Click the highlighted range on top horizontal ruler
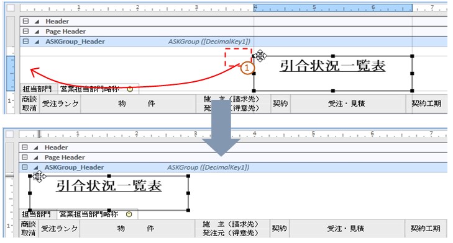Screen dimensions: 453x243 coord(333,7)
